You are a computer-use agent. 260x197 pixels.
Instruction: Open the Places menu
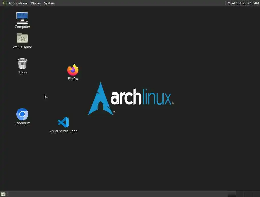tap(36, 3)
